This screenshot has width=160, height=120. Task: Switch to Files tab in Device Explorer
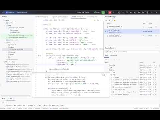pos(107,55)
